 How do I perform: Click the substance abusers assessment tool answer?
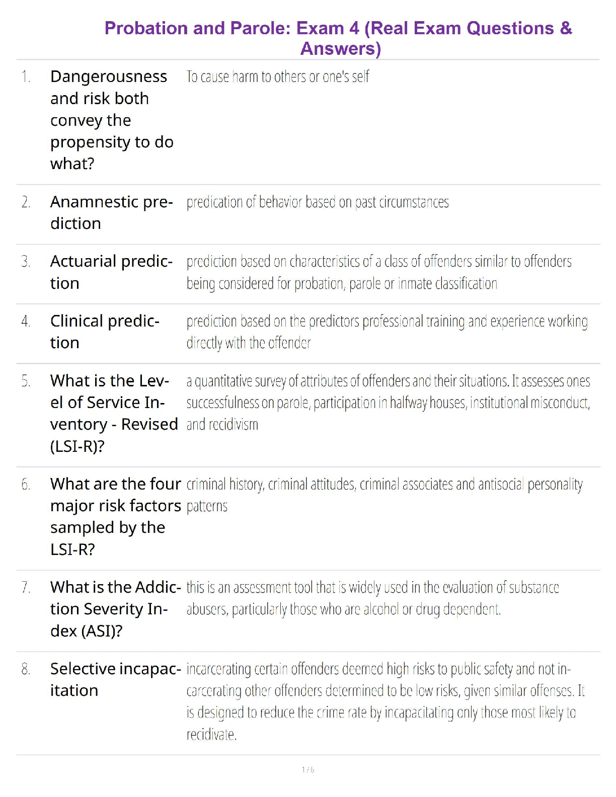372,598
